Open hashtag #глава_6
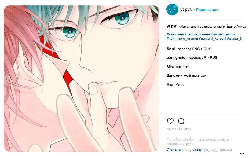This screenshot has height=158, width=249. [x=234, y=38]
